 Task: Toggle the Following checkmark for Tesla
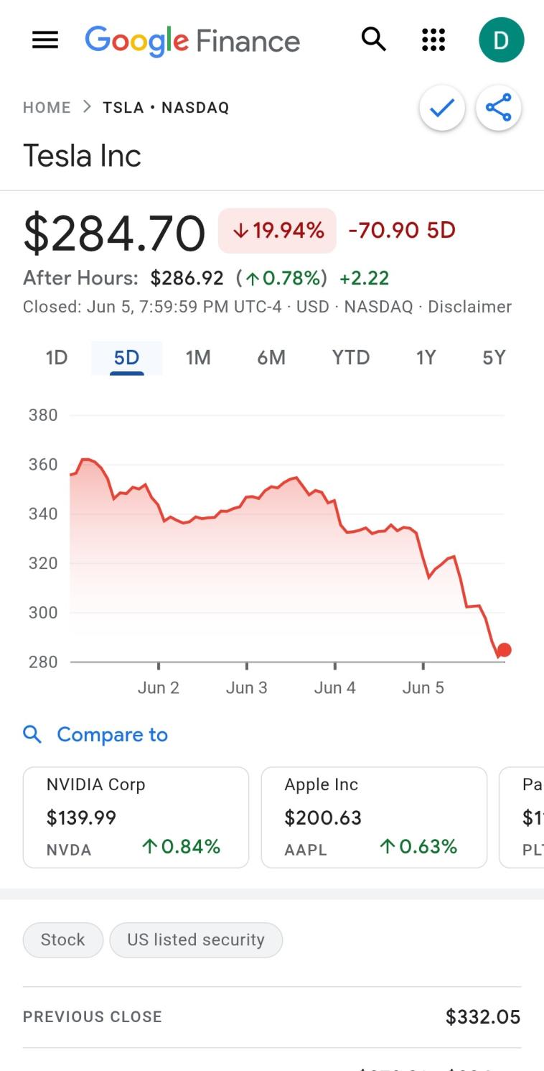click(442, 108)
